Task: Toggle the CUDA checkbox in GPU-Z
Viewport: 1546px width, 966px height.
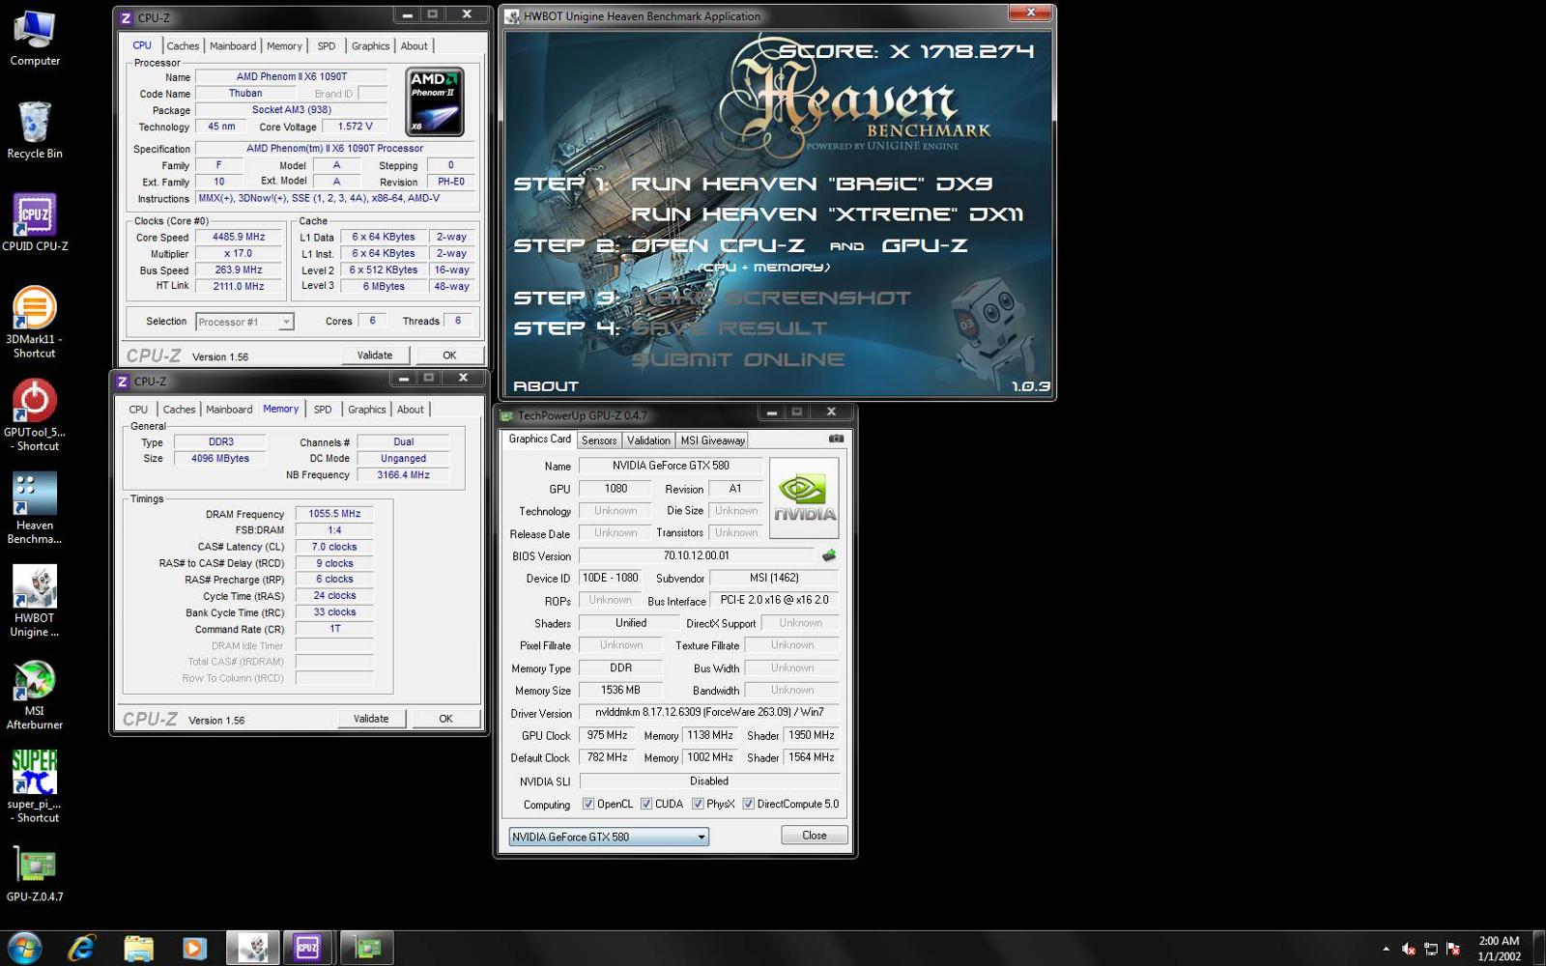Action: [645, 804]
